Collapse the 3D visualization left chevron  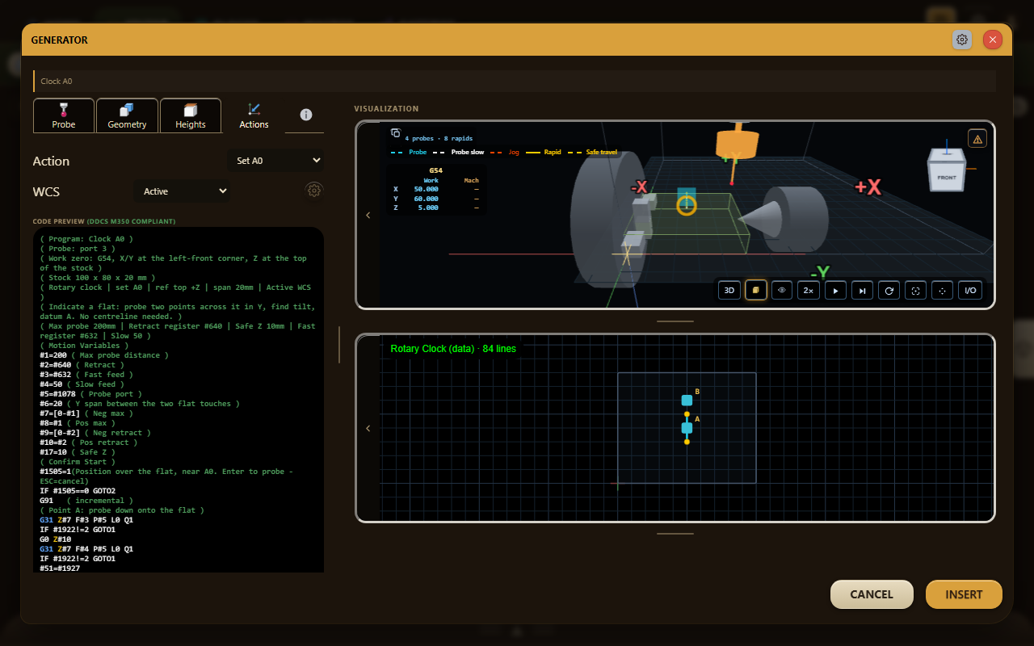pyautogui.click(x=368, y=216)
